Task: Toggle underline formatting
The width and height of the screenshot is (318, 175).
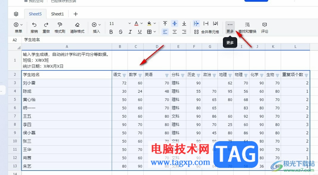Action: [140, 32]
